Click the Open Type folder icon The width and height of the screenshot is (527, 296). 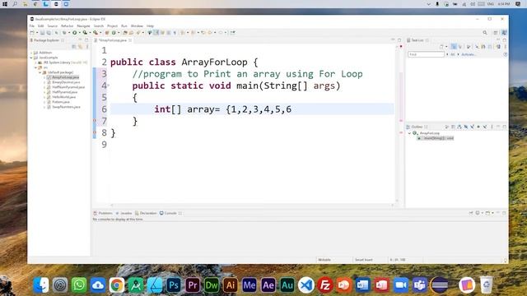(x=125, y=33)
